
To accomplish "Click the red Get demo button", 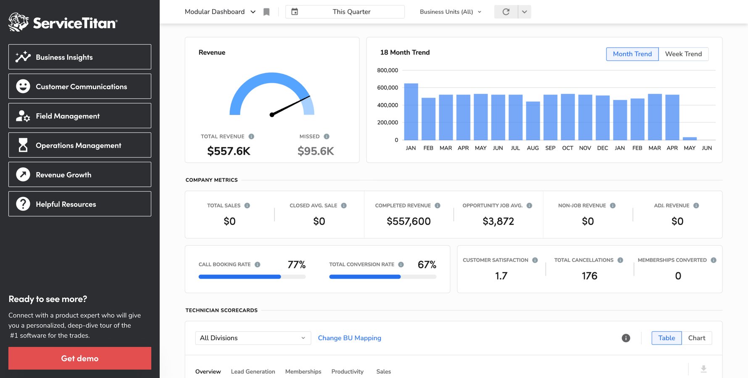I will (80, 358).
